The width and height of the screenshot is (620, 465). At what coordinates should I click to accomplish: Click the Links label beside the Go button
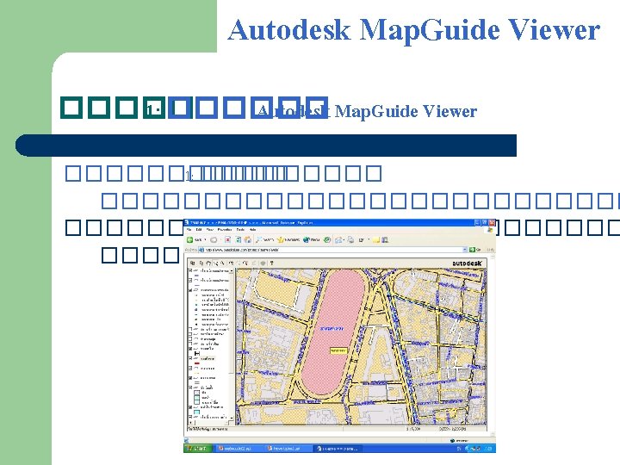490,250
